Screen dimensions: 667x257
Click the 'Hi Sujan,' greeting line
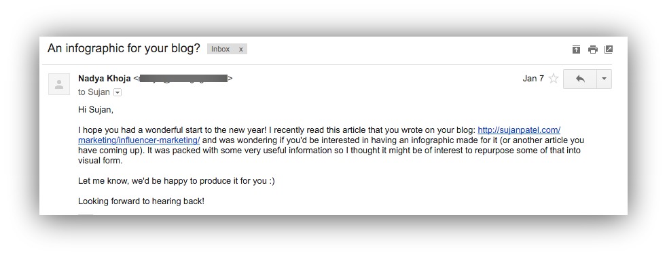tap(96, 110)
